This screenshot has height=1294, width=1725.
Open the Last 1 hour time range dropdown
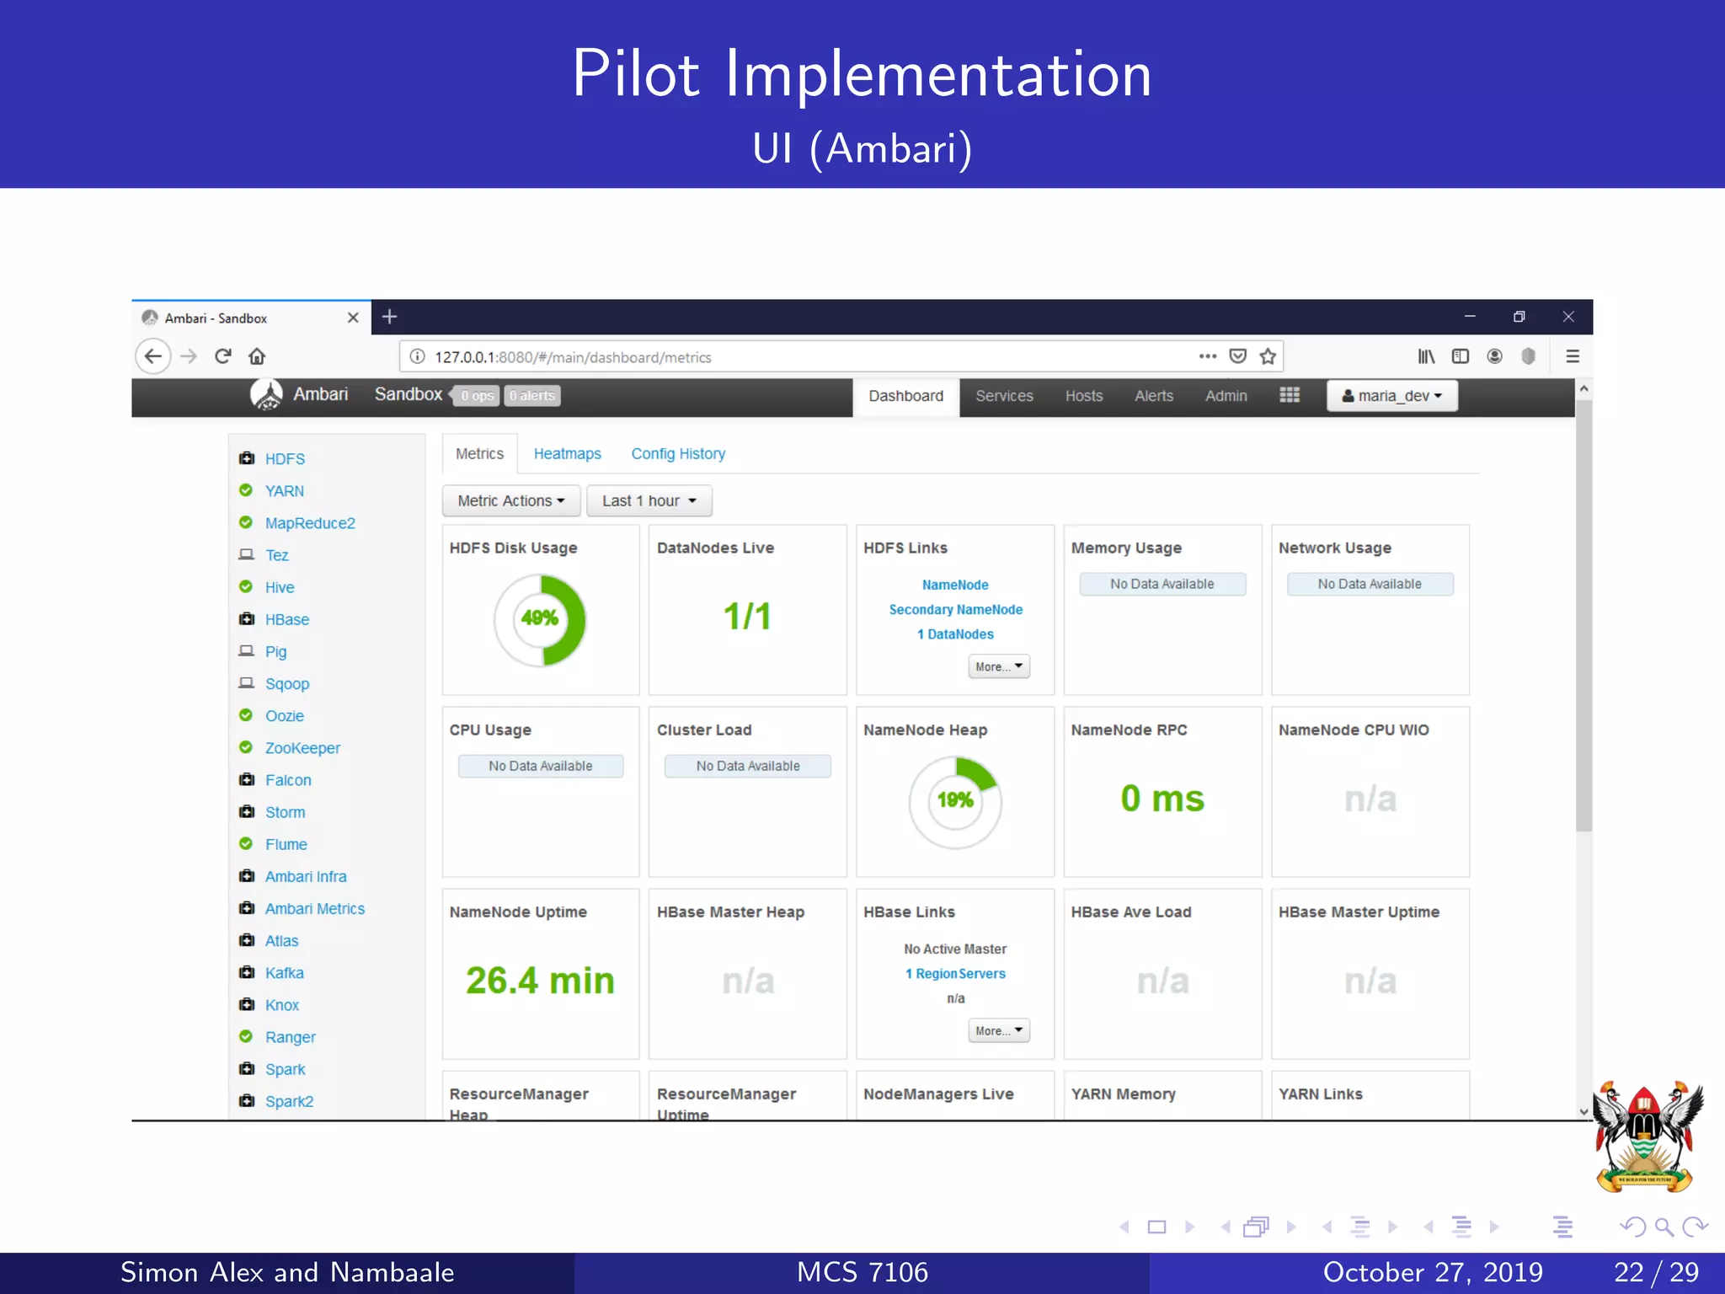(649, 500)
